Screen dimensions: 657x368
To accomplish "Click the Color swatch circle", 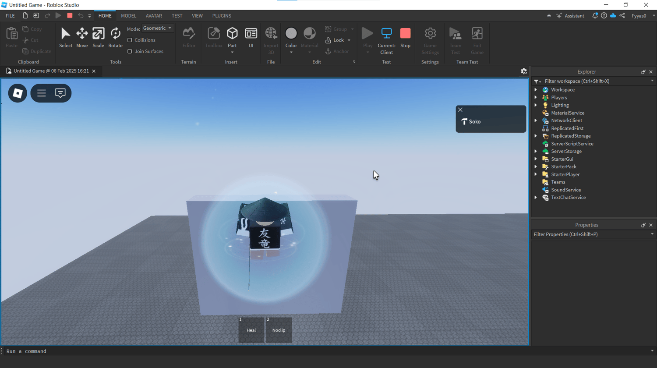I will 291,33.
